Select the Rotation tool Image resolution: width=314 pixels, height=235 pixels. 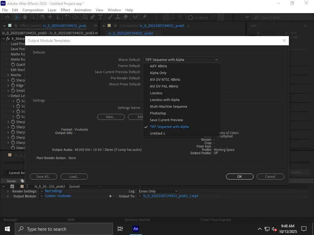click(x=67, y=17)
